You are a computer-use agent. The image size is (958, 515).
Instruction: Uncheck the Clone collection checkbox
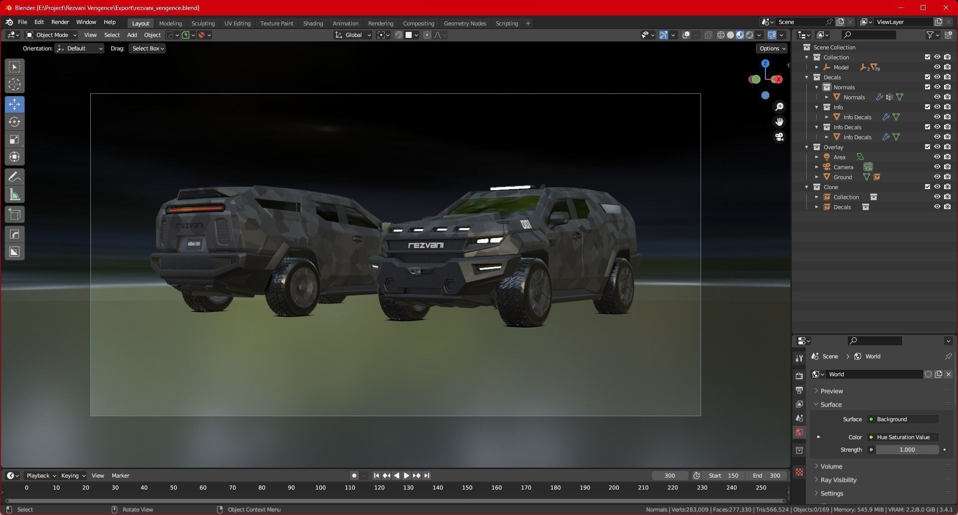pyautogui.click(x=928, y=187)
